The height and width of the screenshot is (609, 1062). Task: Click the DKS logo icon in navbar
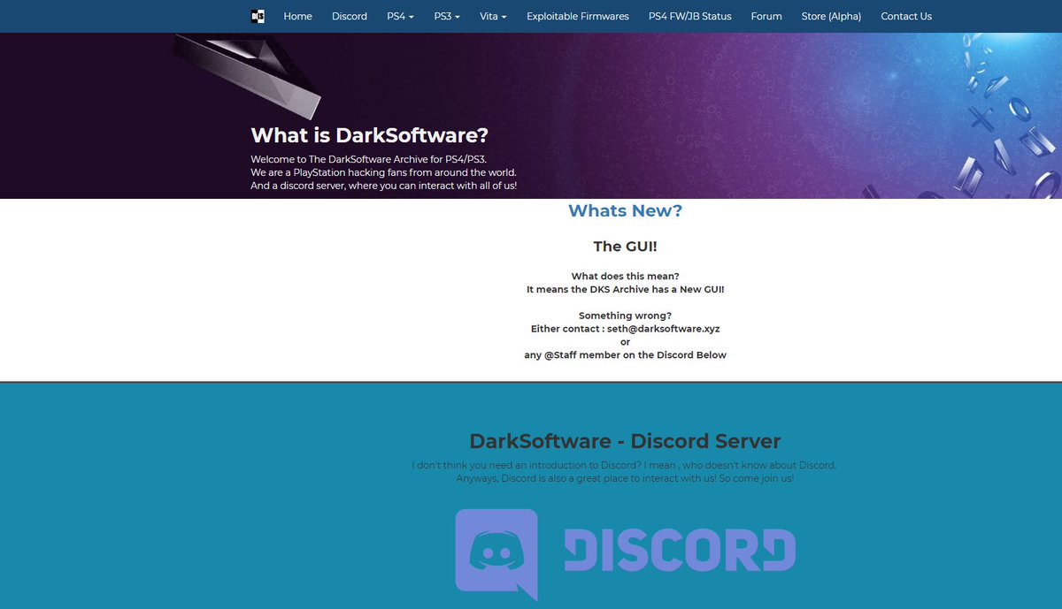pyautogui.click(x=258, y=16)
